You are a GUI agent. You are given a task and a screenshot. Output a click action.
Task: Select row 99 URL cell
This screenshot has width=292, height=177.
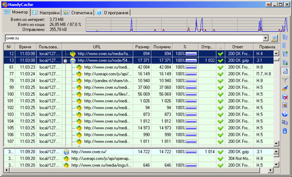click(98, 88)
